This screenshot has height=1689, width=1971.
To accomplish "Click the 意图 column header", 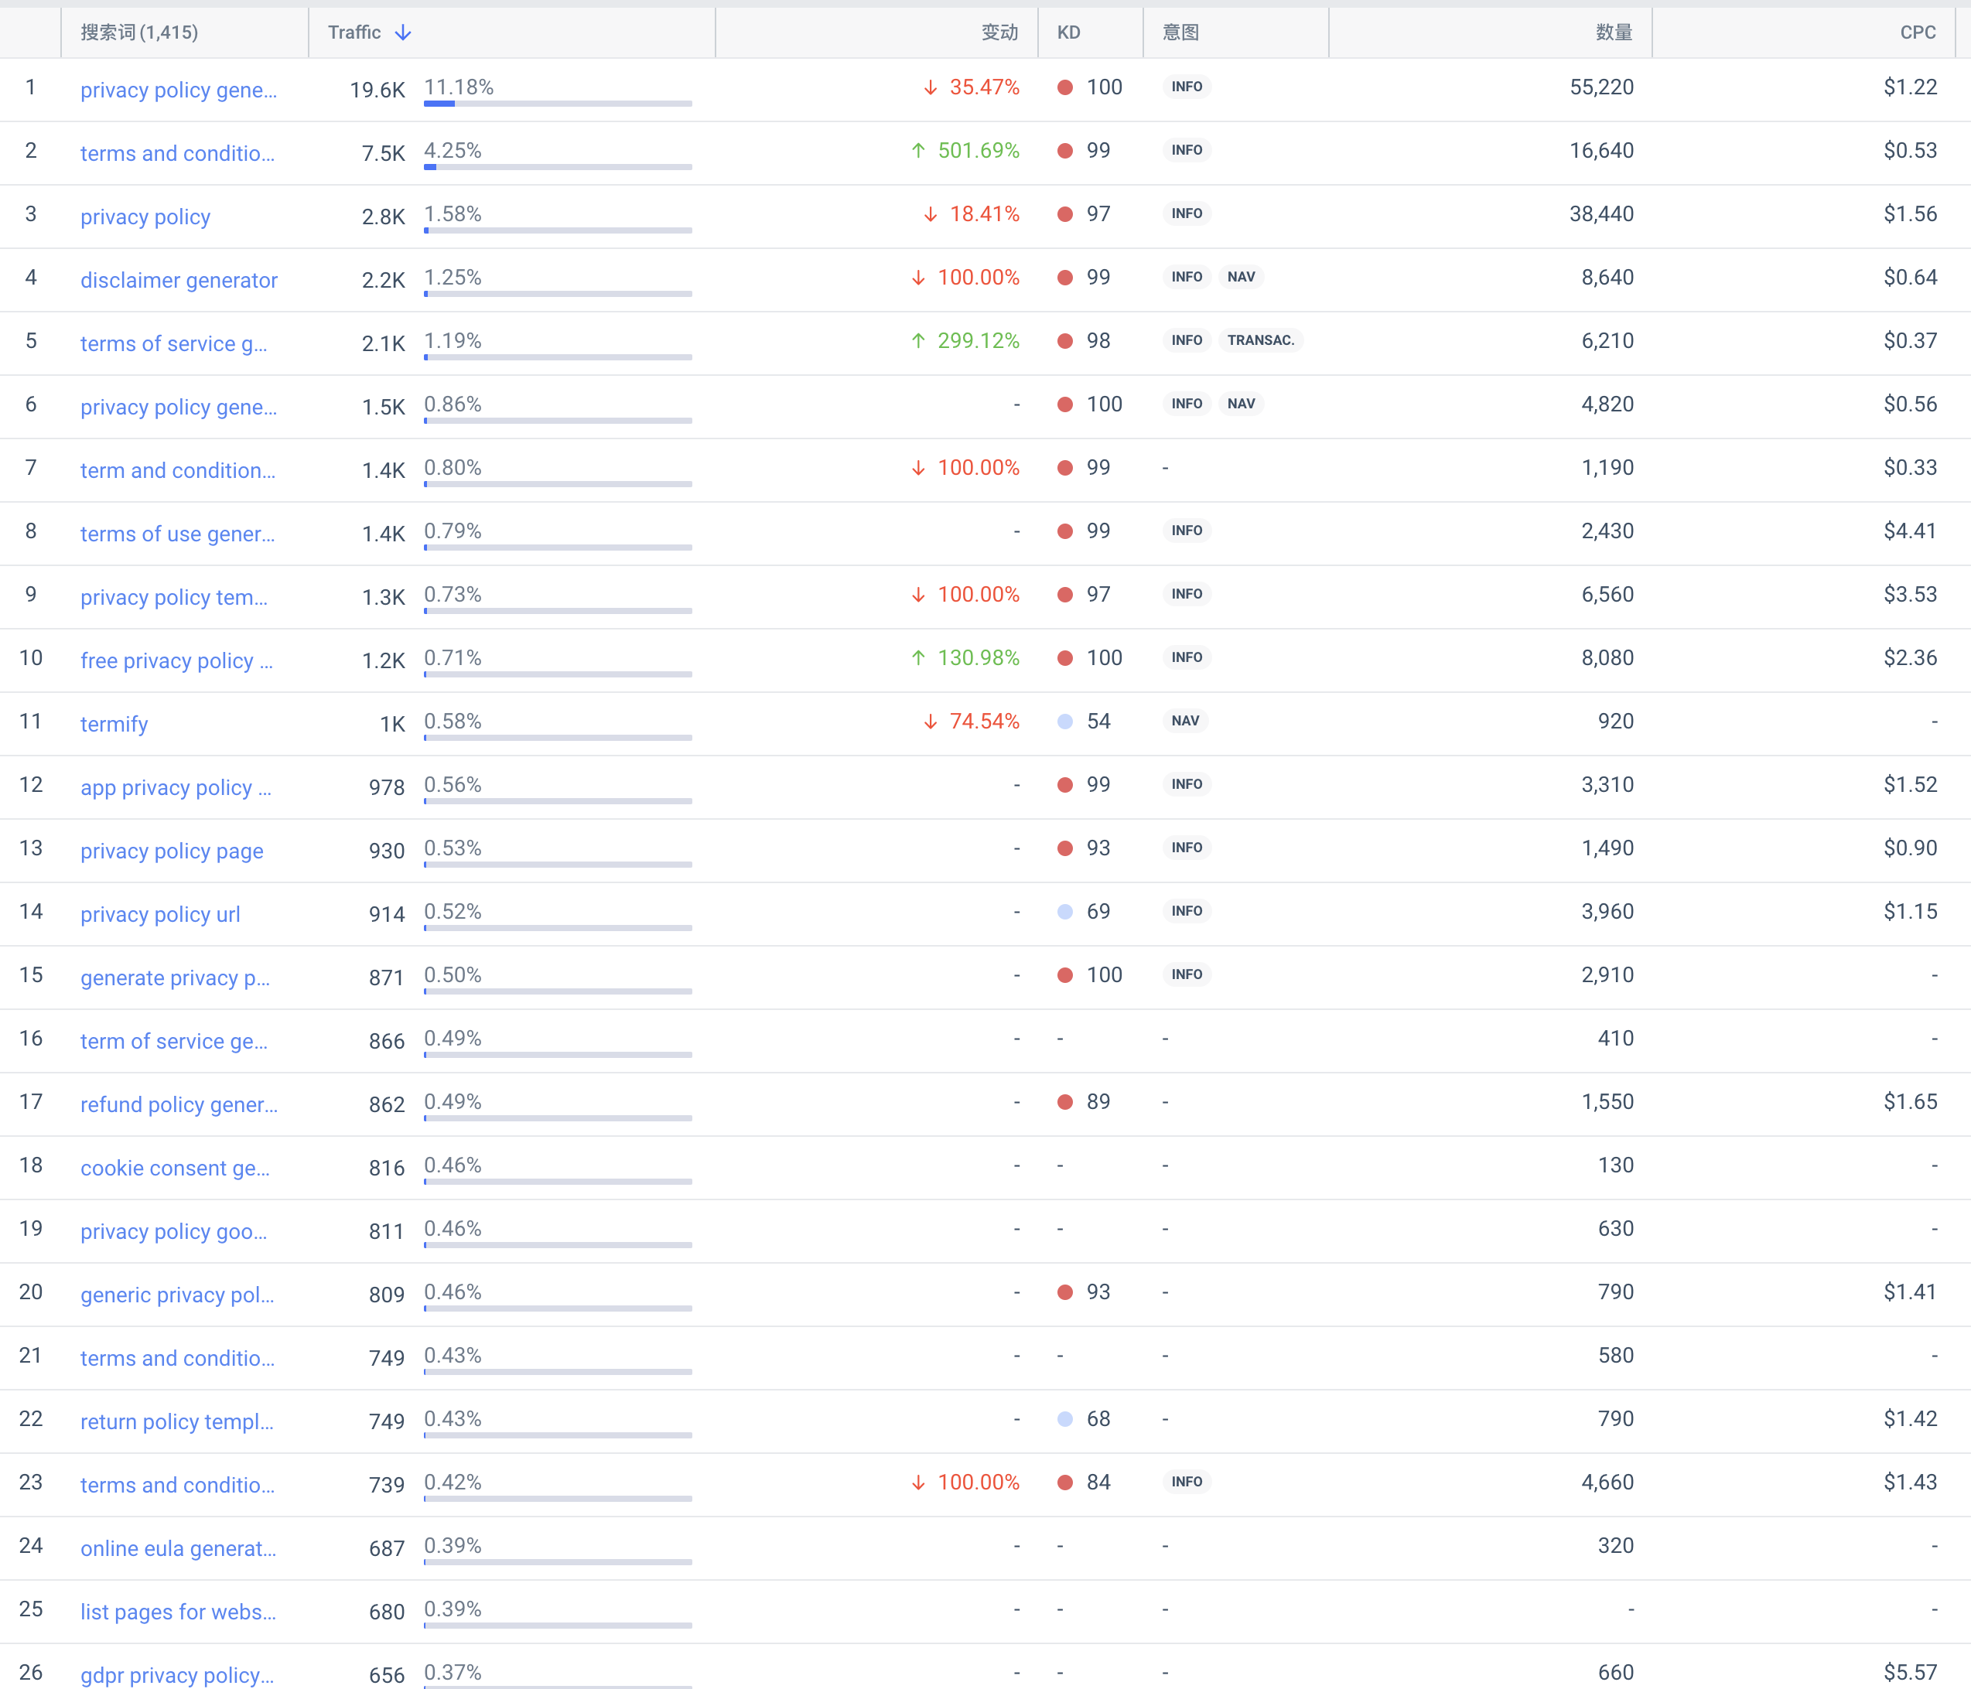I will point(1180,32).
